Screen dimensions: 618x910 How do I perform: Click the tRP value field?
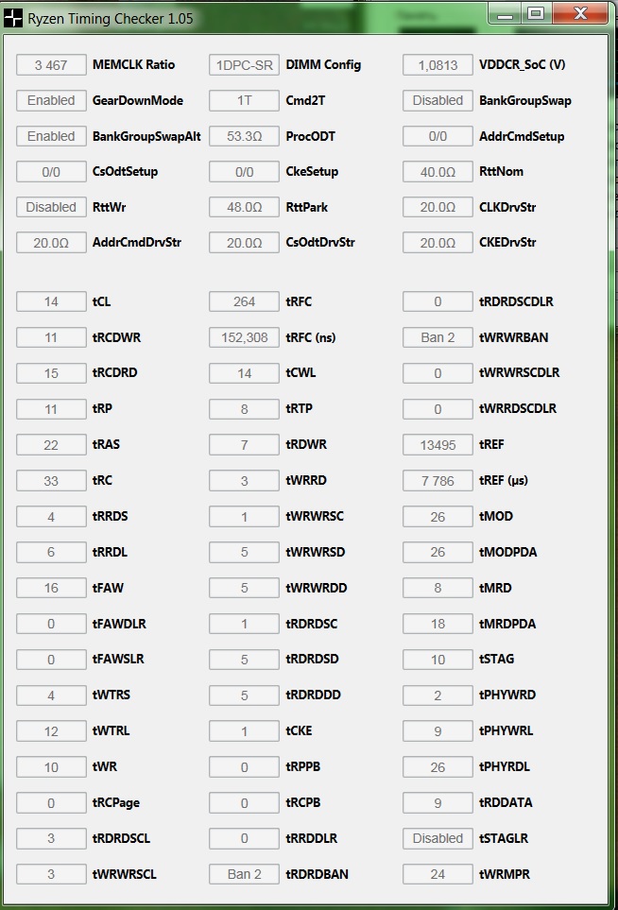click(x=51, y=409)
